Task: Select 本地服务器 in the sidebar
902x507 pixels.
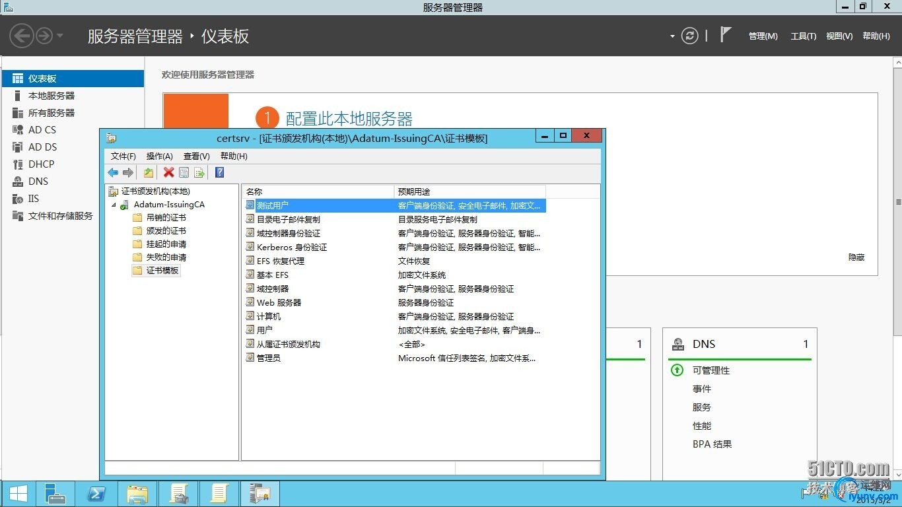Action: coord(73,96)
